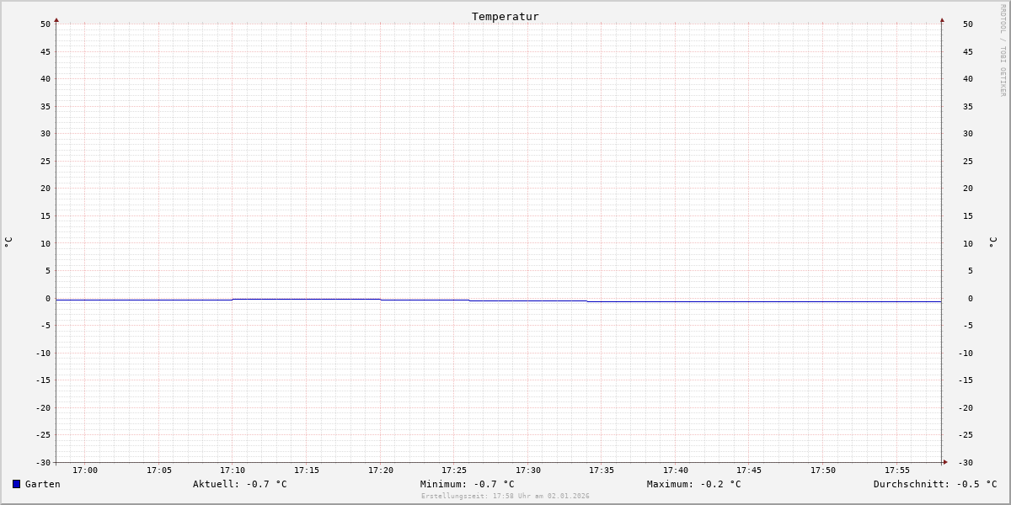Select the 'Aktuell: -0.7 °C' value
The image size is (1011, 505).
[240, 484]
